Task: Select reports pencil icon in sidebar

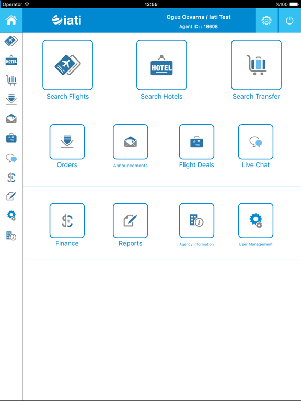Action: click(x=11, y=196)
